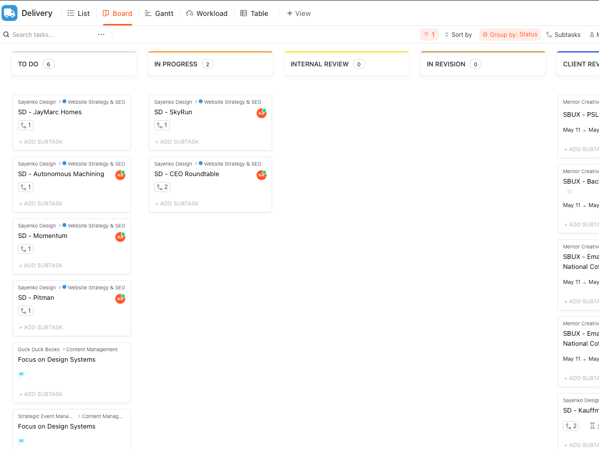599x449 pixels.
Task: Expand the 2 subtasks on CEO Roundtable
Action: (x=162, y=187)
